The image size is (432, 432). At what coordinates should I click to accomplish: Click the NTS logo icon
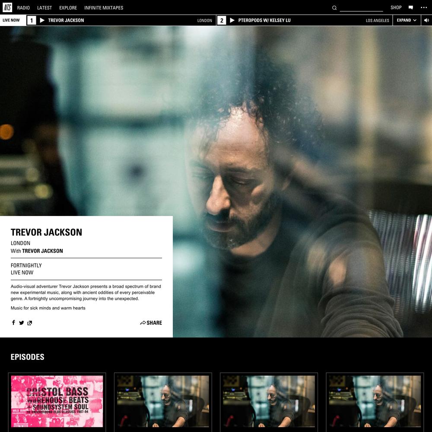[x=7, y=7]
